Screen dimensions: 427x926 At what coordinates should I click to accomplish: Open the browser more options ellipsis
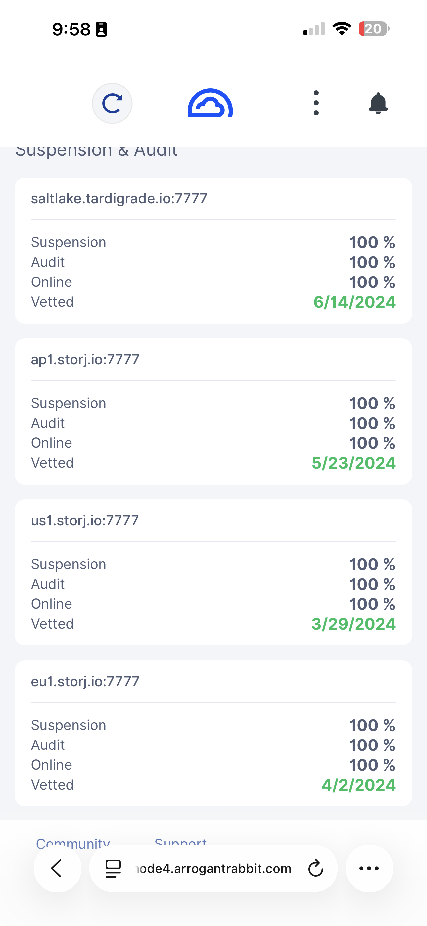[369, 868]
